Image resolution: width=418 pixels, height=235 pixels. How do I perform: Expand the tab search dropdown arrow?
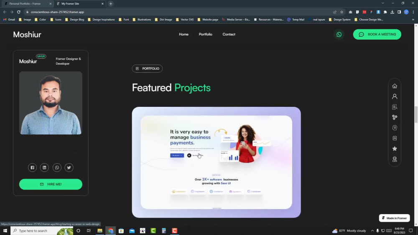(383, 3)
